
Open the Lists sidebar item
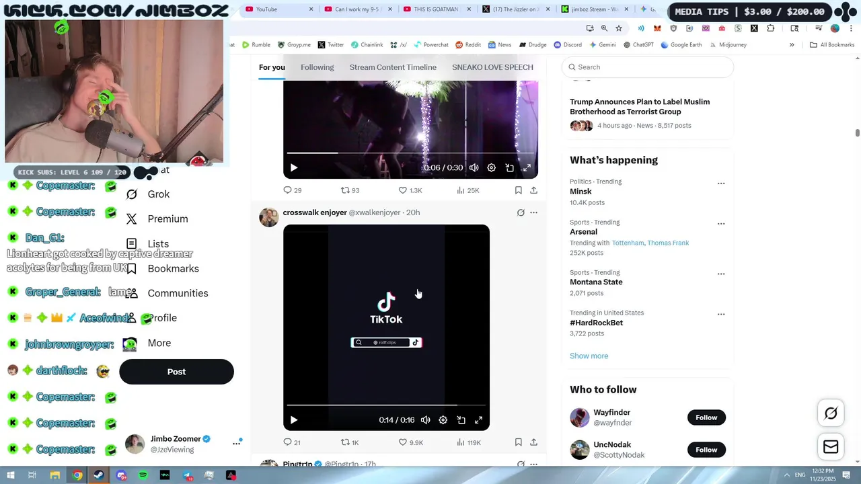(148, 244)
